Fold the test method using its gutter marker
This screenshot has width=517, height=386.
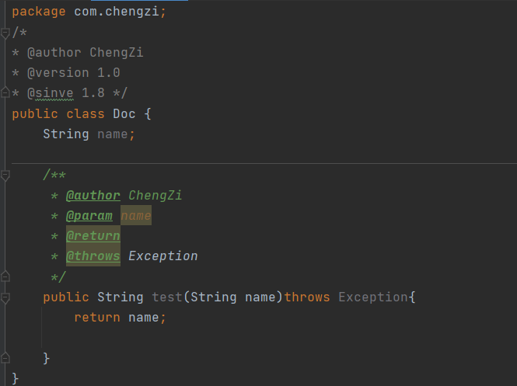tap(5, 297)
